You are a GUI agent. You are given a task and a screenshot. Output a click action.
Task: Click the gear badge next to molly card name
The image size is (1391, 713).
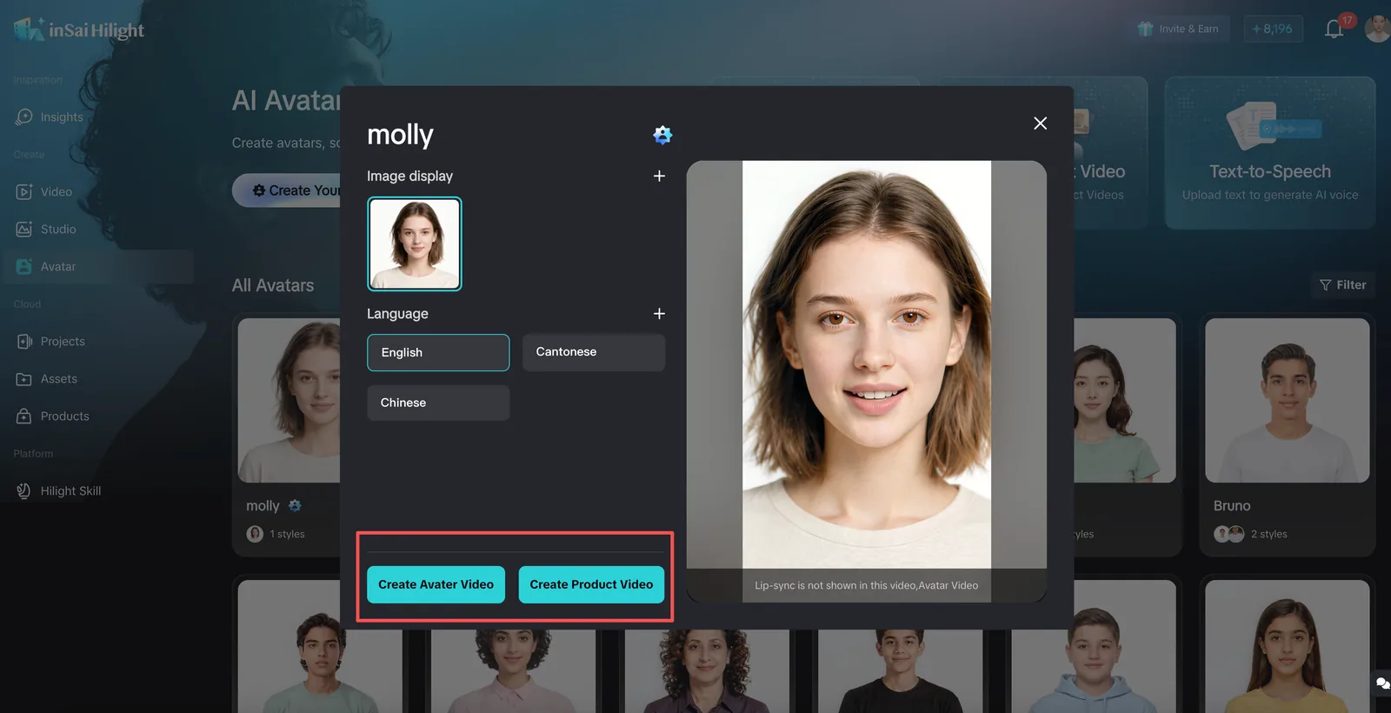coord(295,505)
